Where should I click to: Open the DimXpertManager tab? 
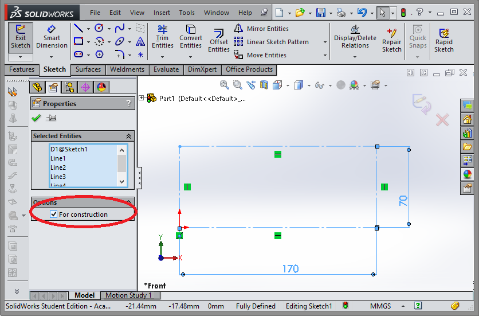(85, 88)
